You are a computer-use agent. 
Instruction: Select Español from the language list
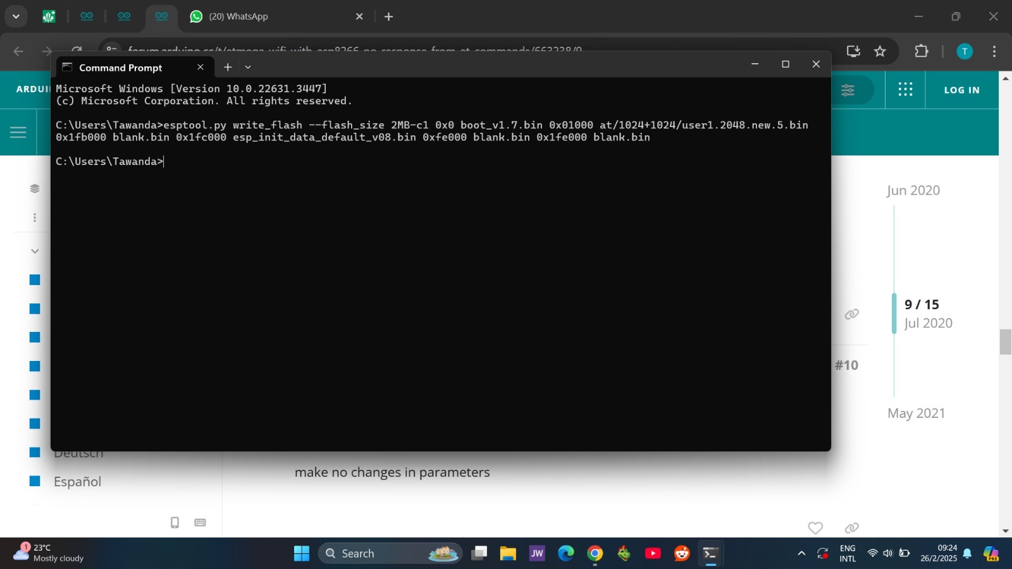[x=77, y=481]
